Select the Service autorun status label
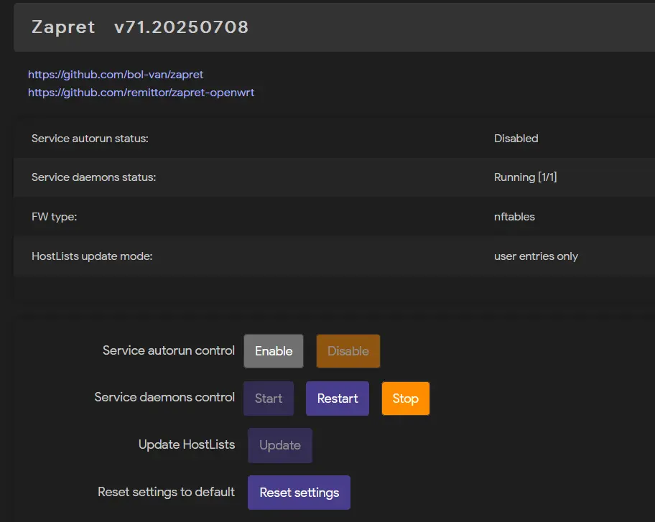The height and width of the screenshot is (522, 655). pos(90,139)
